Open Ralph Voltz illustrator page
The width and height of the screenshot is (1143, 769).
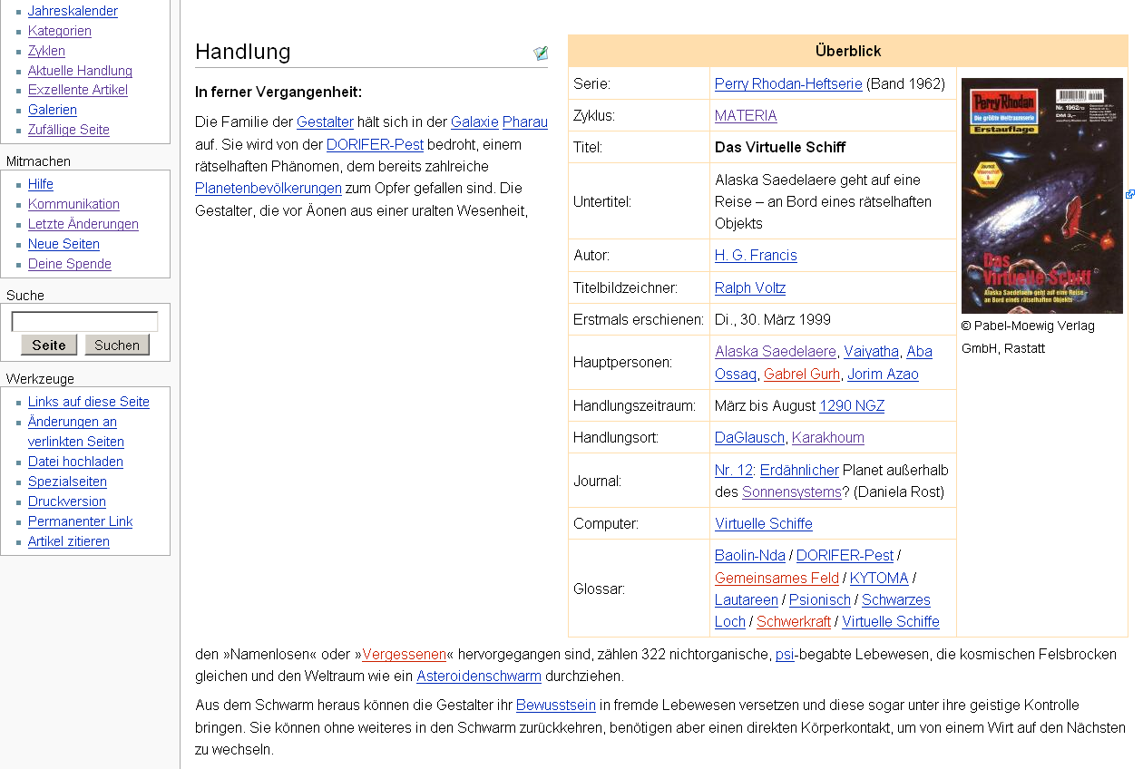coord(750,287)
